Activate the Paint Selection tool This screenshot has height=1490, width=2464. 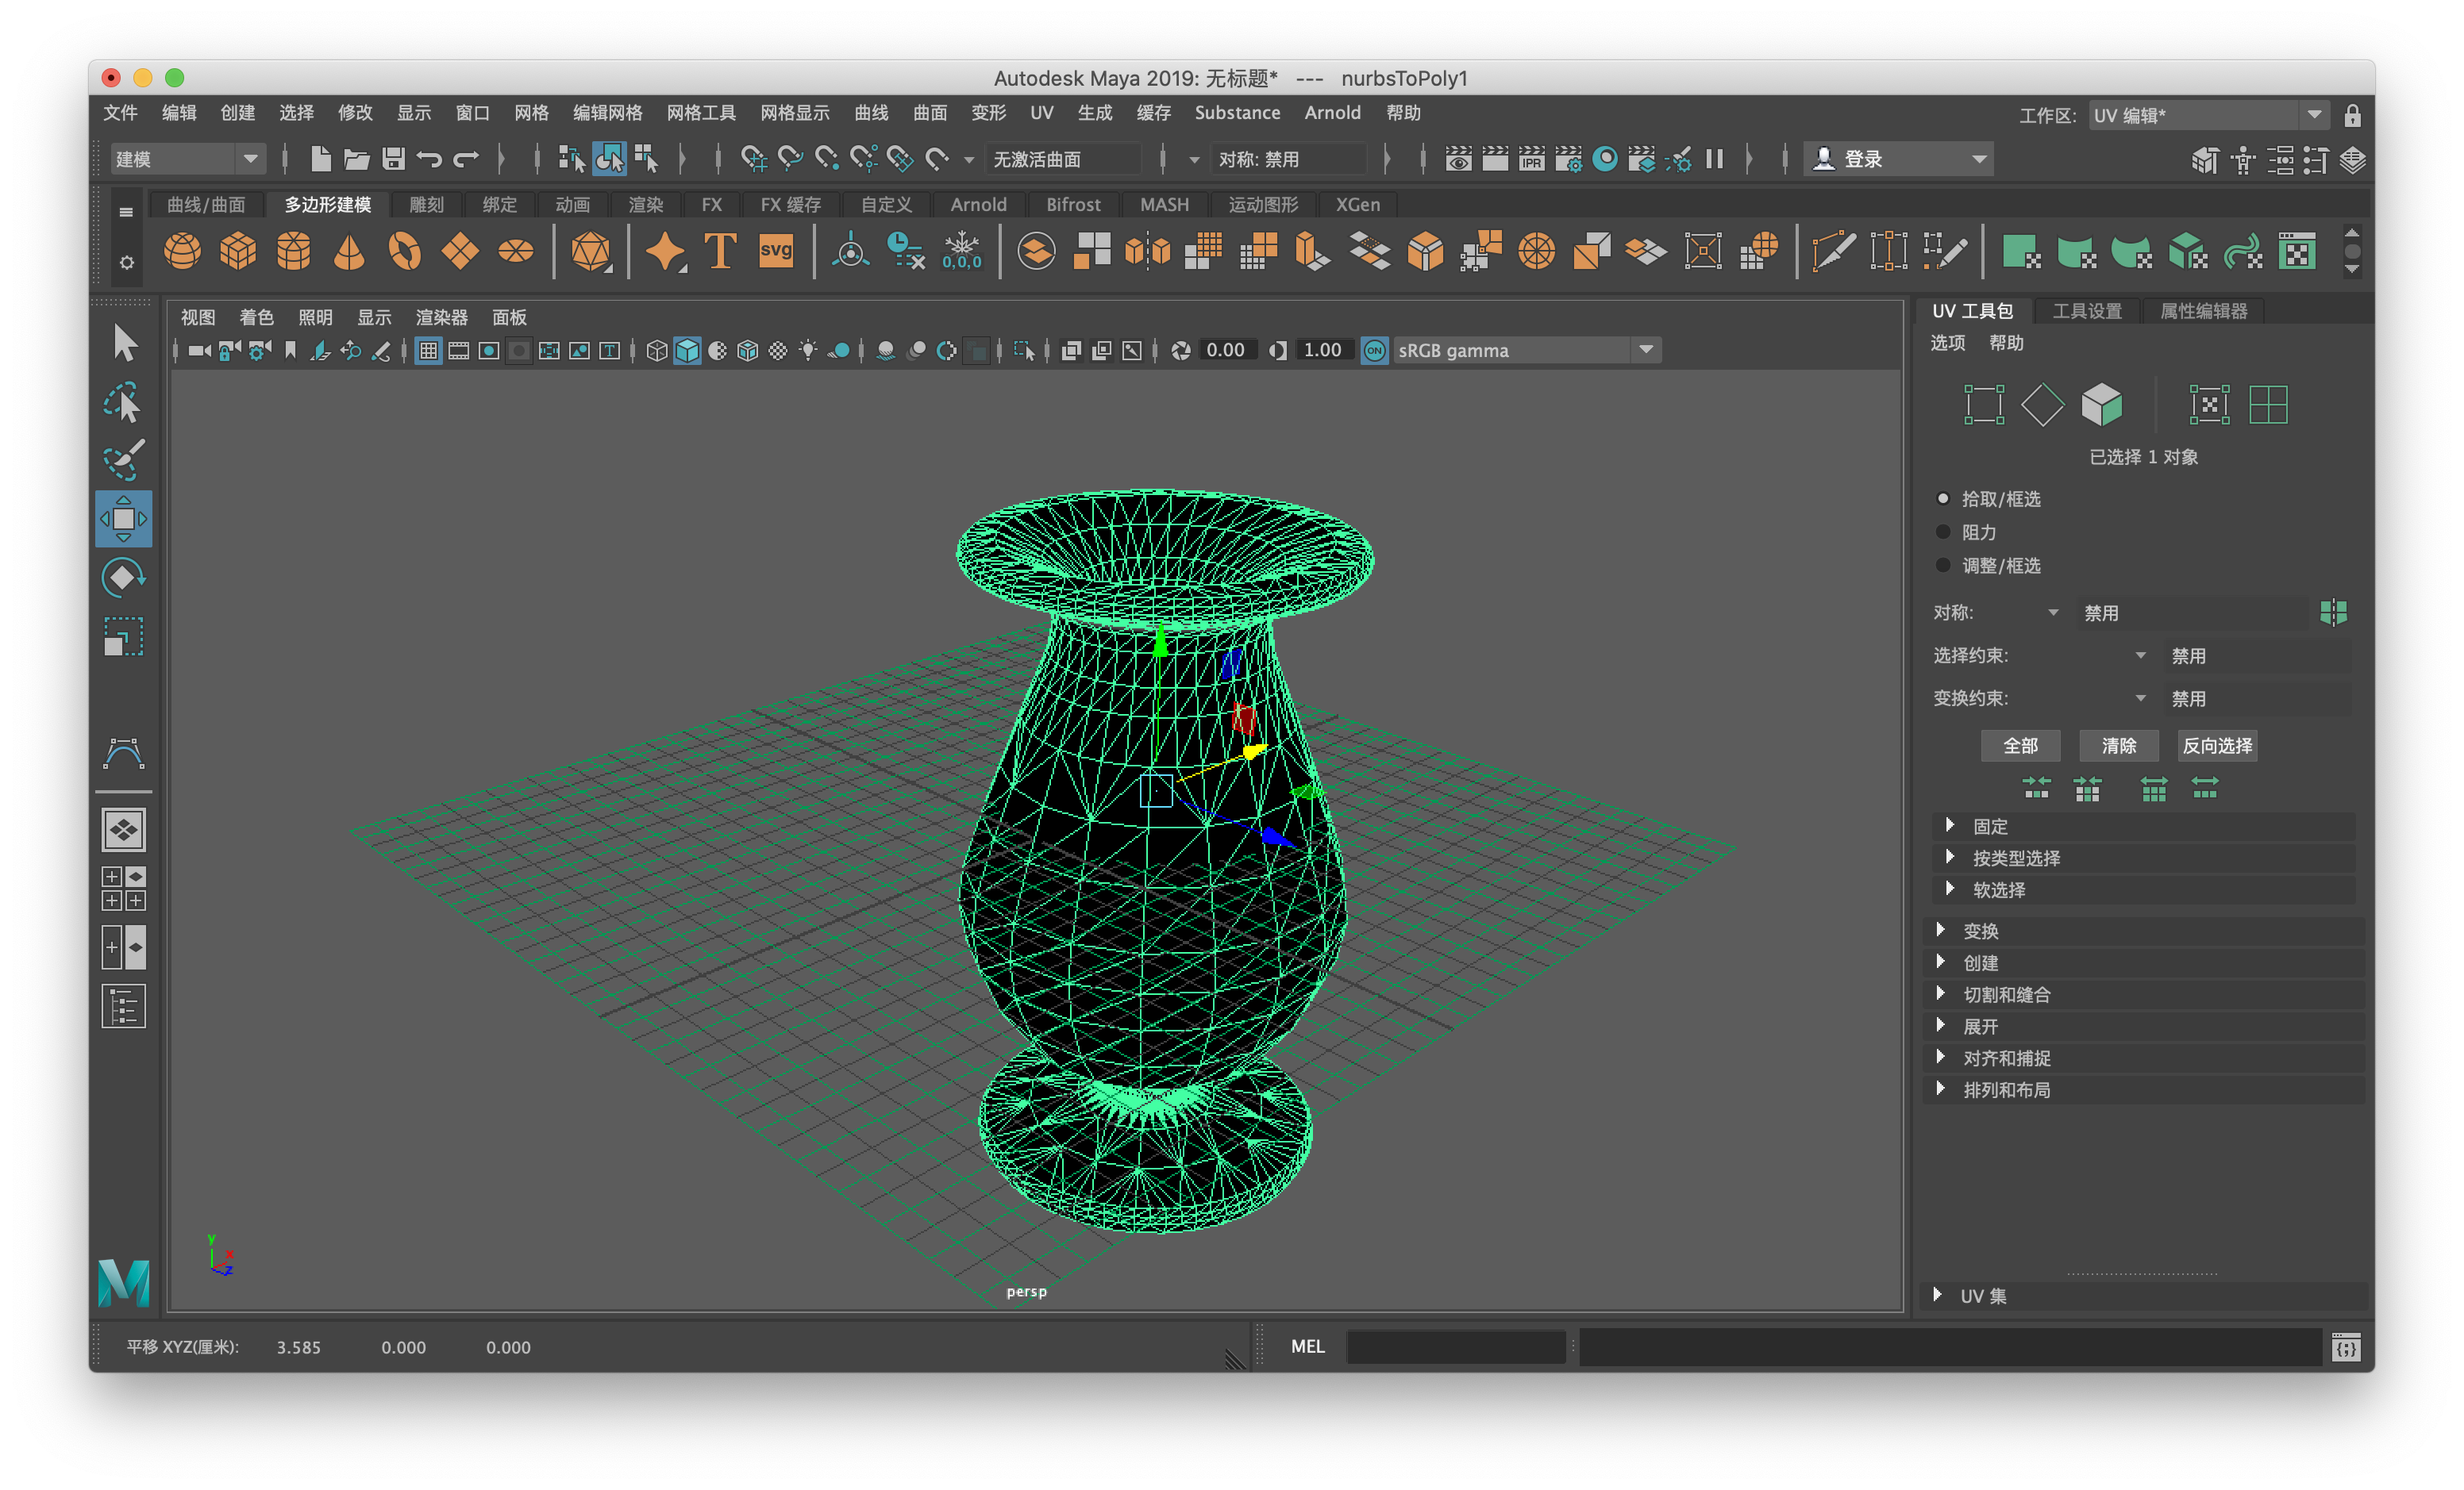pyautogui.click(x=123, y=459)
